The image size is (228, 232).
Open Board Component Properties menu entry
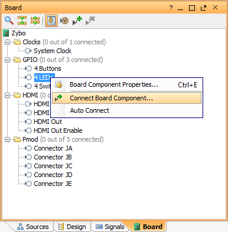[127, 85]
